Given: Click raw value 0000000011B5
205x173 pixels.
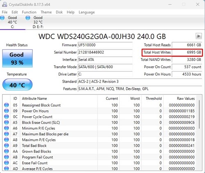Looking at the screenshot, I should (x=182, y=111).
